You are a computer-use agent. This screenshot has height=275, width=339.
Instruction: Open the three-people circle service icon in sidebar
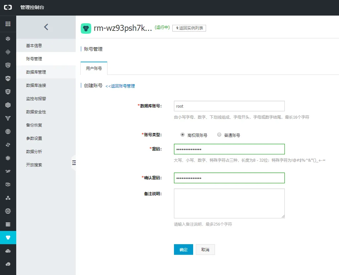pyautogui.click(x=8, y=39)
